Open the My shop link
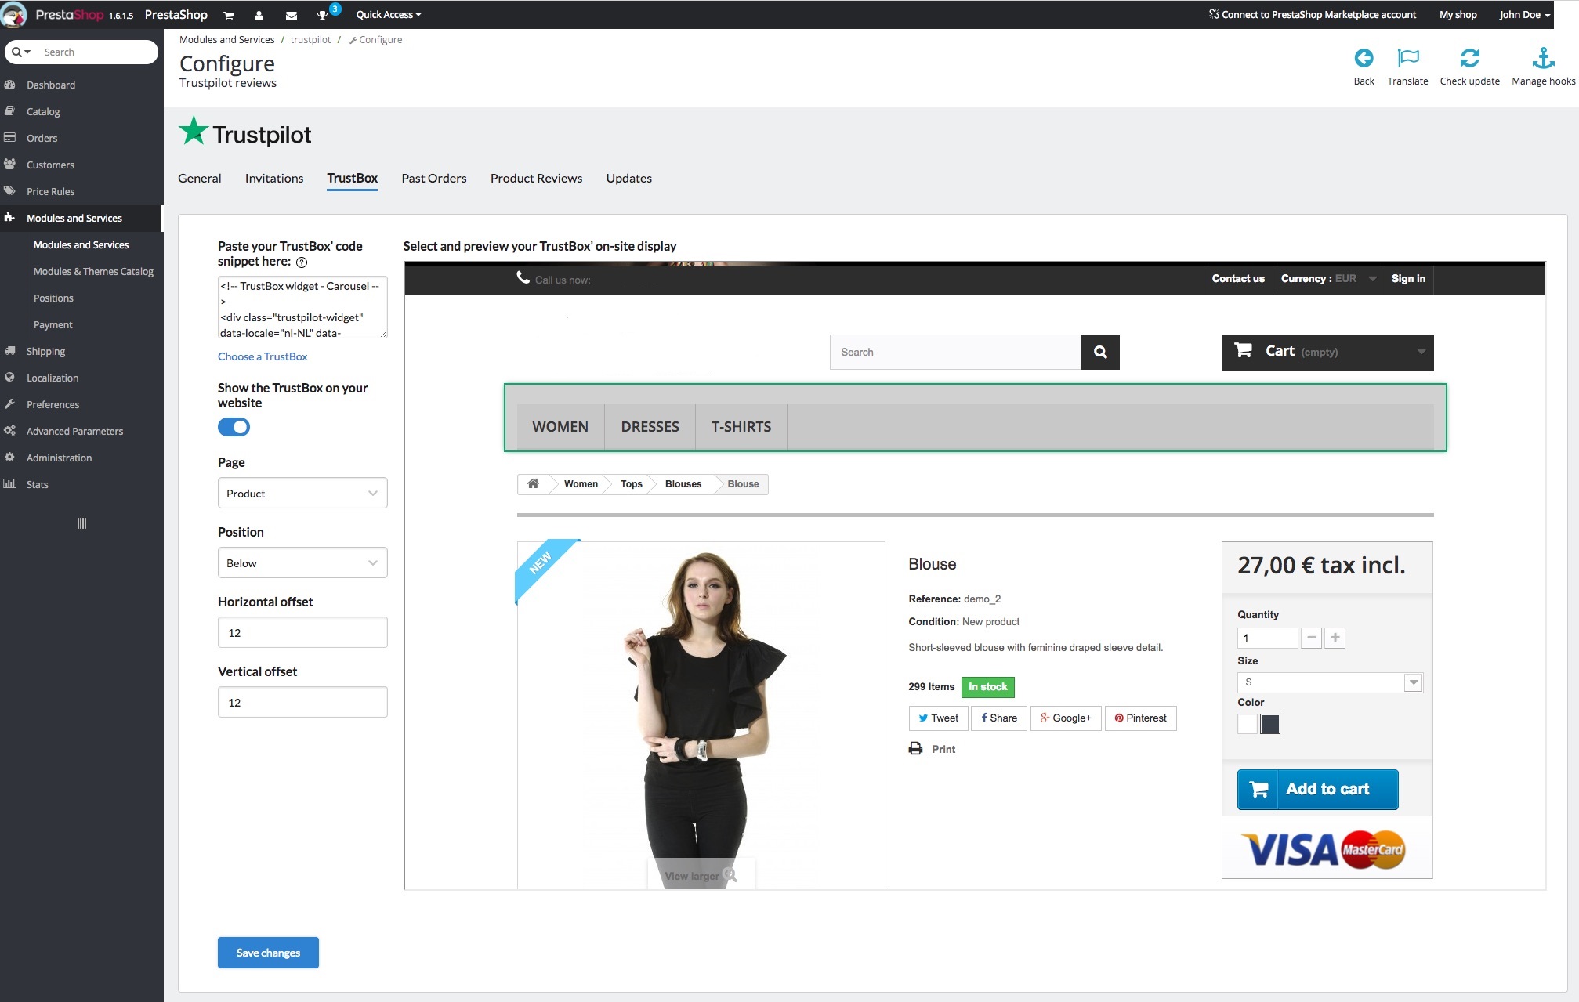The image size is (1579, 1002). click(x=1458, y=15)
